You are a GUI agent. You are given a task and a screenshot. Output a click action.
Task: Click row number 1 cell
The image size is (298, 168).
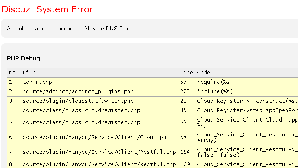(14, 82)
